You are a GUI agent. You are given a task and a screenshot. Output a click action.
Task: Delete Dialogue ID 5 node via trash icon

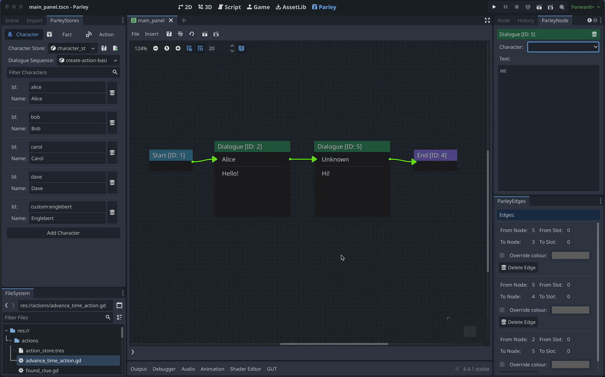pos(594,34)
